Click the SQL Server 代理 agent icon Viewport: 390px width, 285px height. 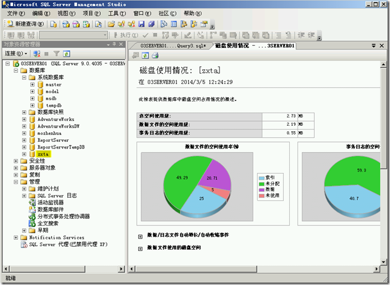click(24, 244)
